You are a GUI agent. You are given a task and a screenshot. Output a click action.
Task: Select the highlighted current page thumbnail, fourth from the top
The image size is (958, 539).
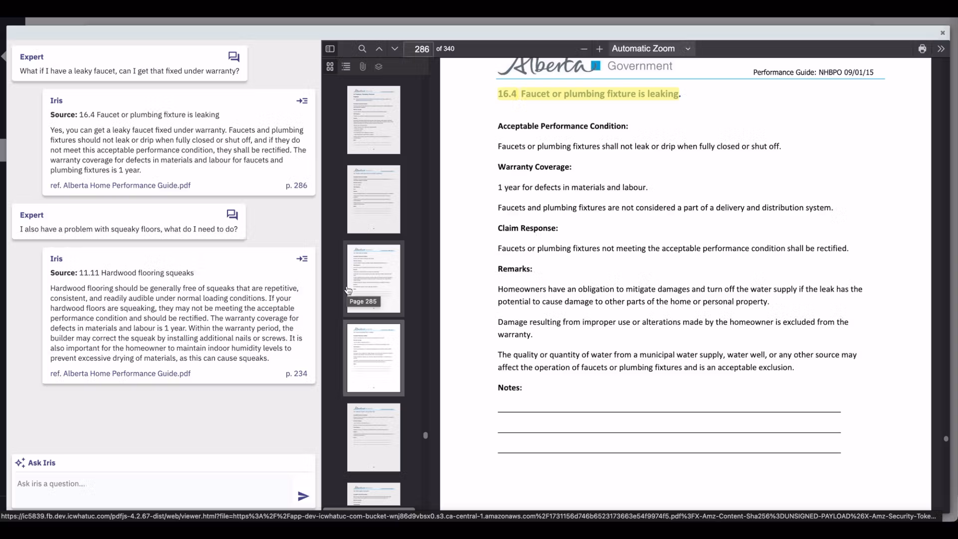pyautogui.click(x=374, y=358)
